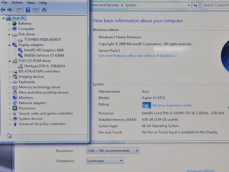Select the Disk drives icon
Viewport: 229px width, 172px height.
pyautogui.click(x=14, y=35)
